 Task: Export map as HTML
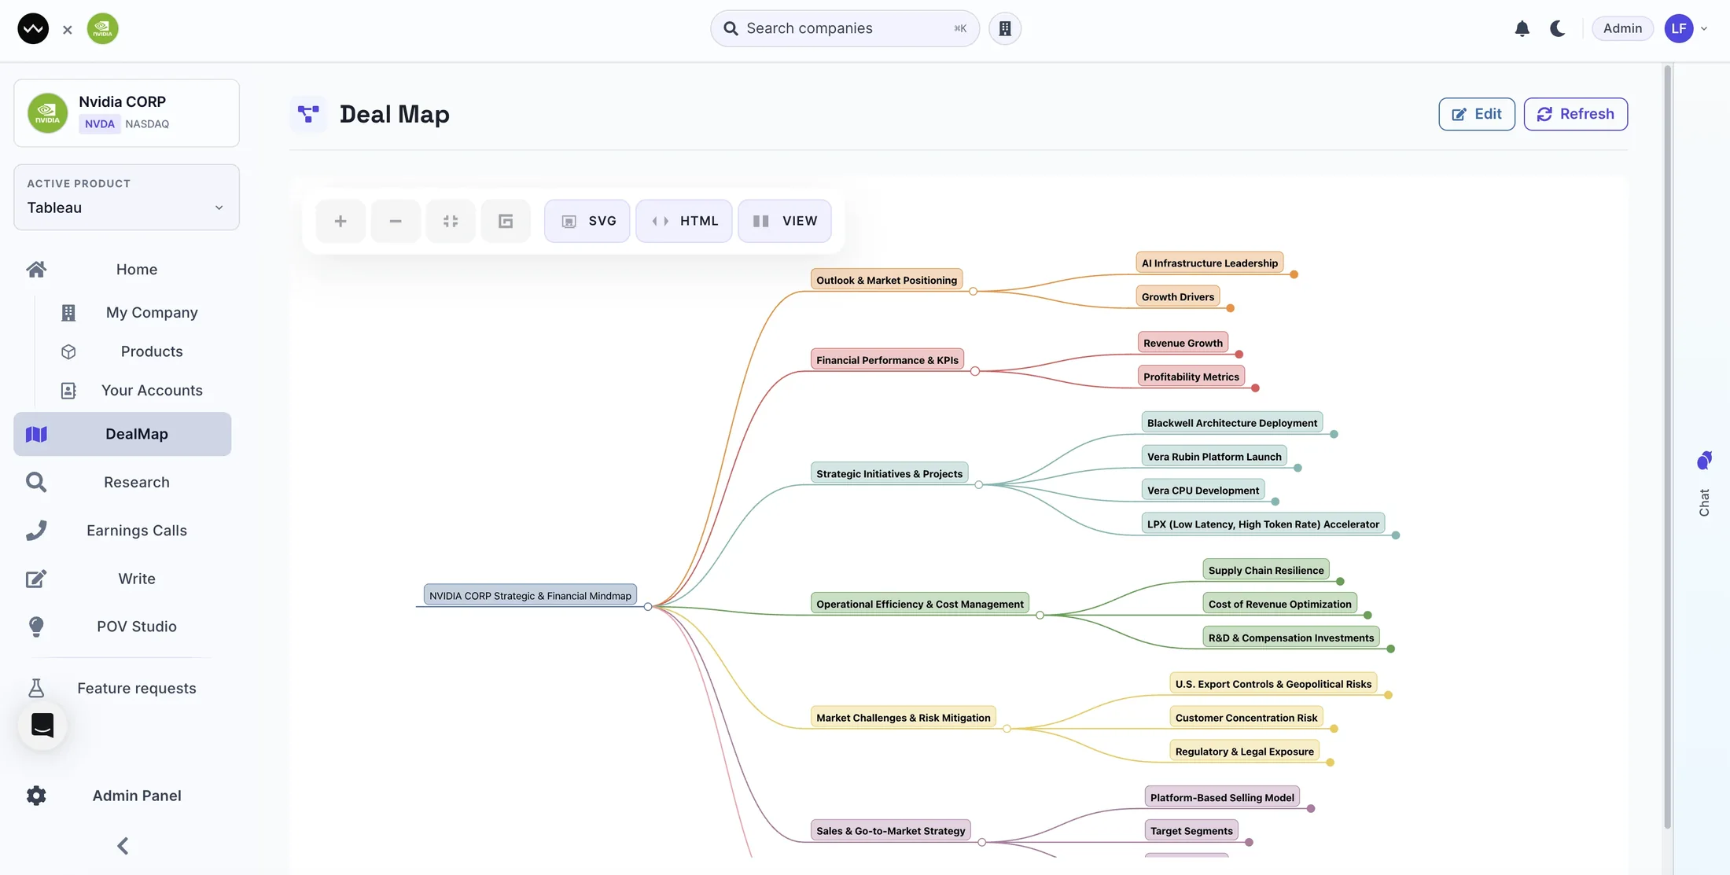tap(684, 222)
